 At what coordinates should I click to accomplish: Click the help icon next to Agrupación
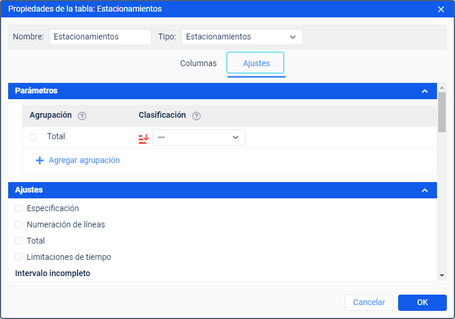tap(82, 116)
